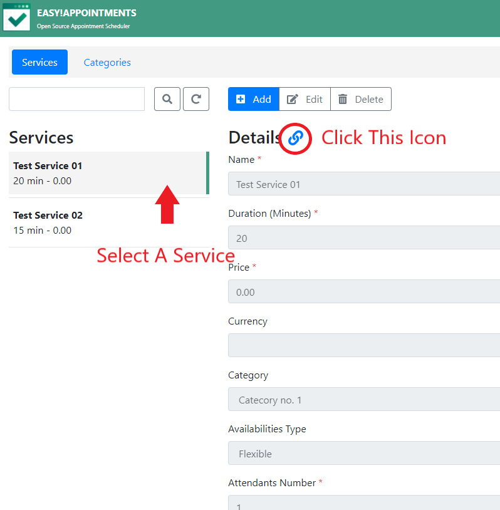Screen dimensions: 500x510
Task: Click '15 min - 0.00' text
Action: pos(42,231)
